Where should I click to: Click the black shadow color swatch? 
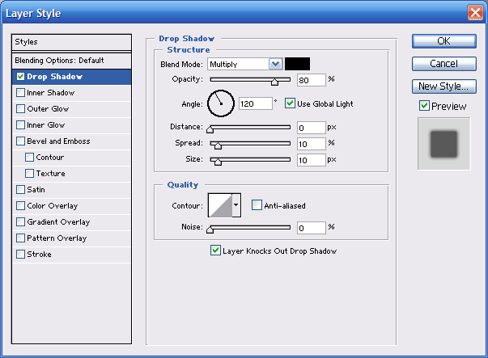point(297,64)
